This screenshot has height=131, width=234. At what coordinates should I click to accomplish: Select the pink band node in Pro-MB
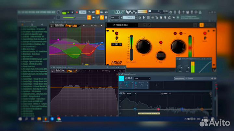point(58,40)
